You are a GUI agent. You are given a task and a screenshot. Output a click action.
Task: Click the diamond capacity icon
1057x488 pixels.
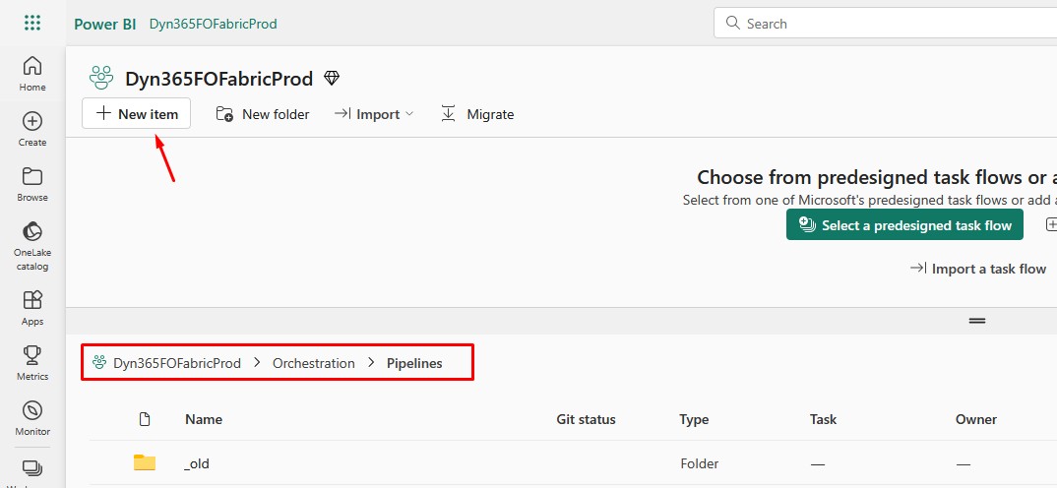tap(331, 78)
